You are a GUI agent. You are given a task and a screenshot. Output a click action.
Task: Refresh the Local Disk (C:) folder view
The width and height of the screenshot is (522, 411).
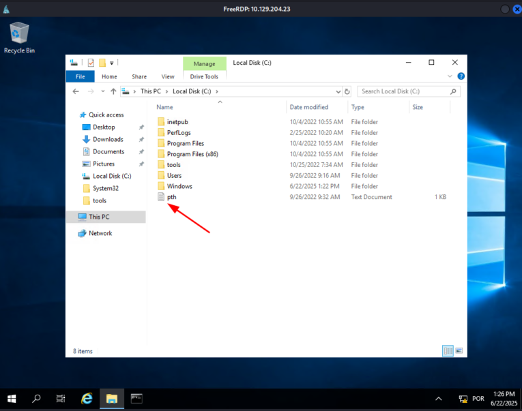pyautogui.click(x=347, y=91)
